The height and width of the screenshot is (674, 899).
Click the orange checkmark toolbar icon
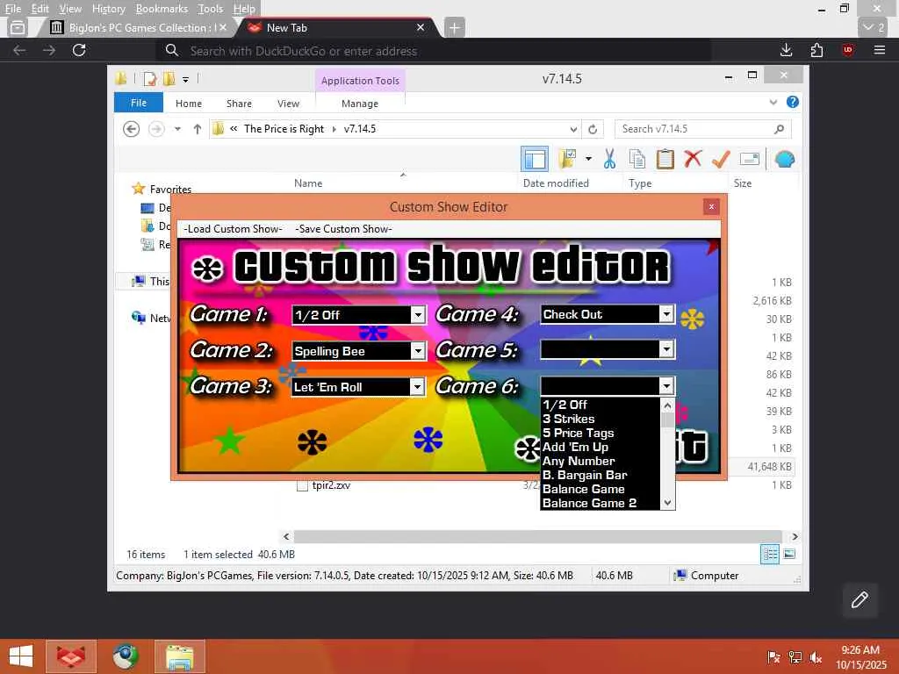coord(721,159)
